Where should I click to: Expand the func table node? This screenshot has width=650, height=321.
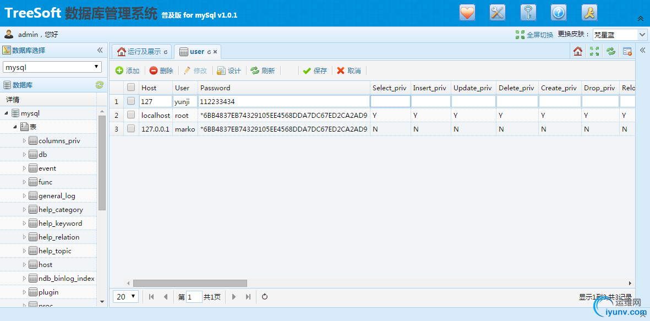tap(24, 182)
